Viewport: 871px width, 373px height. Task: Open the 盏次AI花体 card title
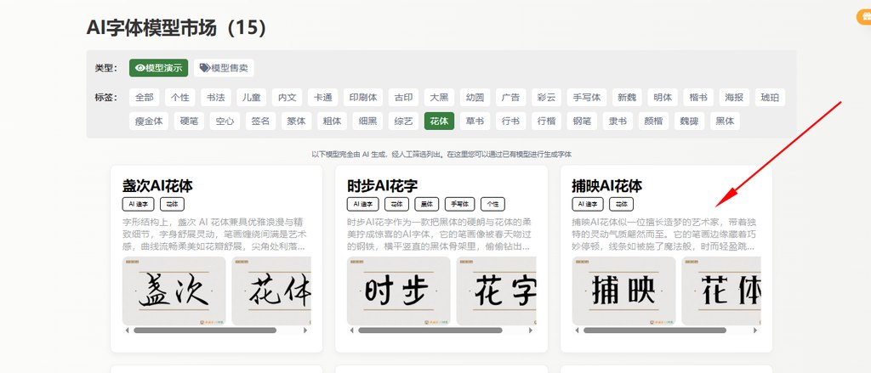pos(157,185)
